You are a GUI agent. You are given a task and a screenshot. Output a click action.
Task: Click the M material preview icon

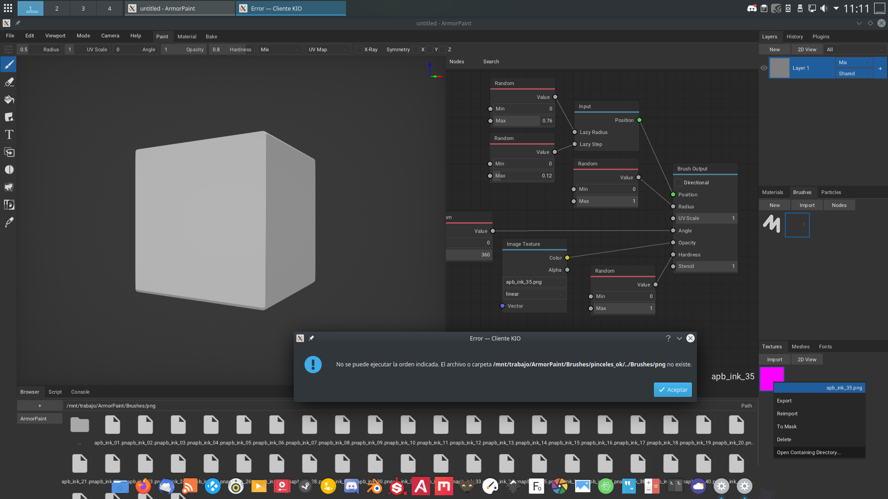point(771,224)
